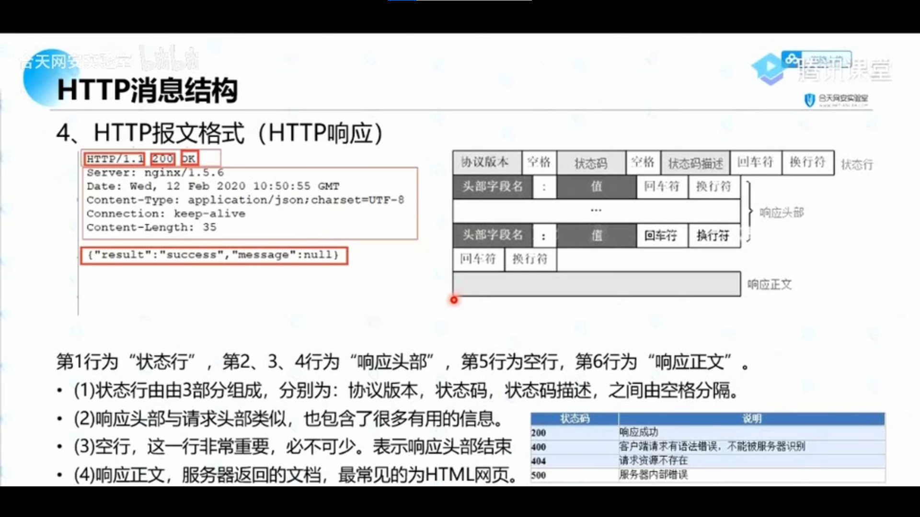The image size is (920, 517).
Task: Click the 说明 table column header
Action: (x=751, y=419)
